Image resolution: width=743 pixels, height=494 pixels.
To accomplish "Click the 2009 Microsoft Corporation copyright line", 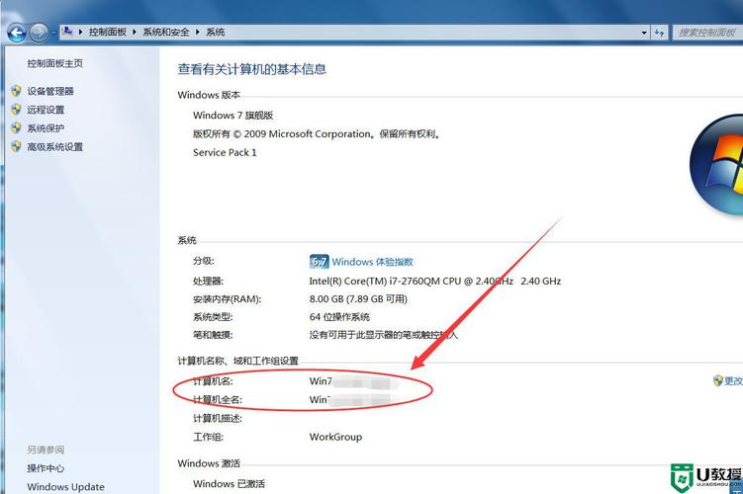I will coord(317,134).
